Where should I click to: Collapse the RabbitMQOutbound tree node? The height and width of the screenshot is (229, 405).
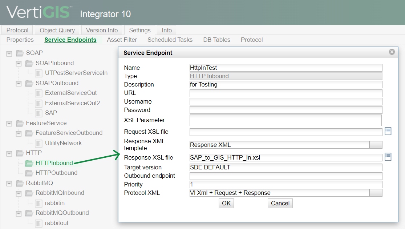19,214
